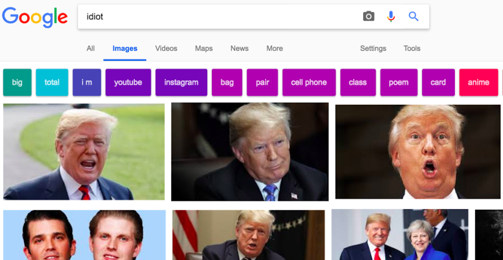Select the Images tab
This screenshot has height=260, width=503.
(125, 48)
